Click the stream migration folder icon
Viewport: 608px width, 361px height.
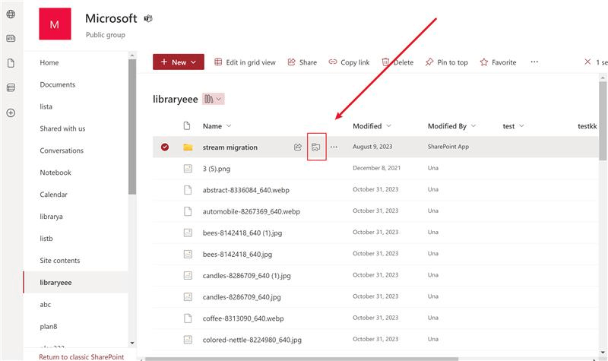188,147
